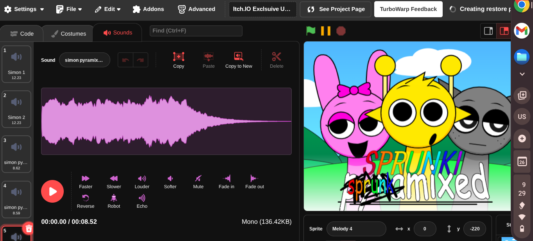The height and width of the screenshot is (241, 533).
Task: Edit the sound name field
Action: tap(84, 60)
